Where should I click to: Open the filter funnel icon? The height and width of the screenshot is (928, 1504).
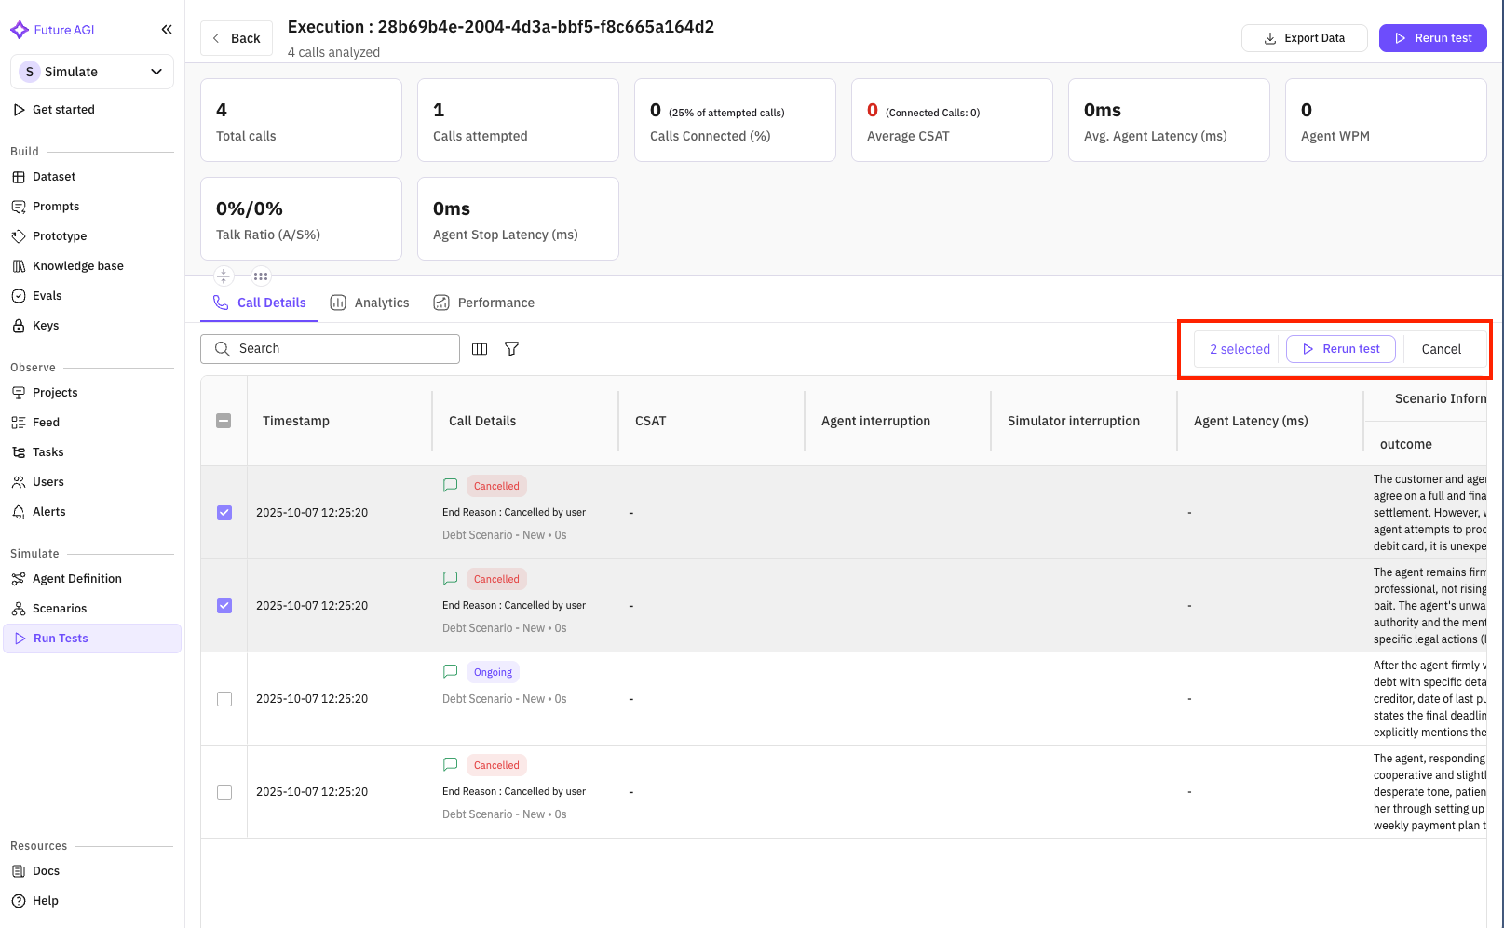(x=511, y=349)
